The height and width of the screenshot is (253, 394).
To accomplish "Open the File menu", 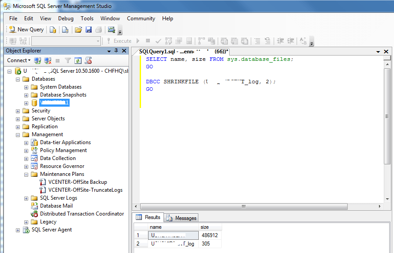I will (13, 19).
